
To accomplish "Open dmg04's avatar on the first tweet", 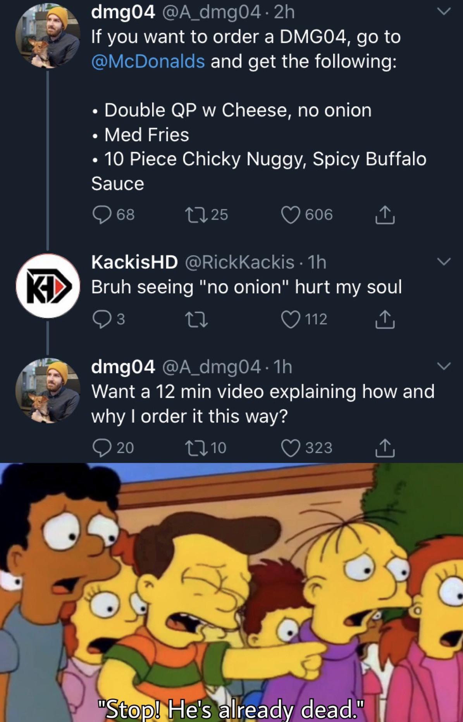I will tap(48, 37).
